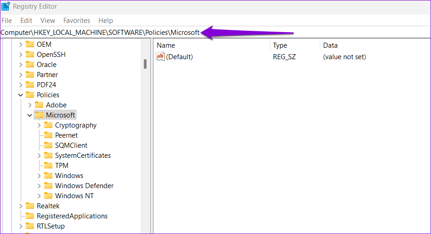431x234 pixels.
Task: Expand the Oracle key
Action: [21, 65]
